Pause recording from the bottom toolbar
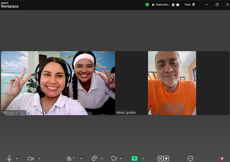The width and height of the screenshot is (230, 162). point(161,158)
